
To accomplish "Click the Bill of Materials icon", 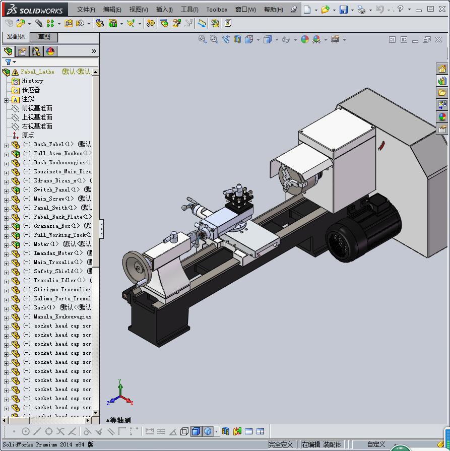I will coord(164,23).
